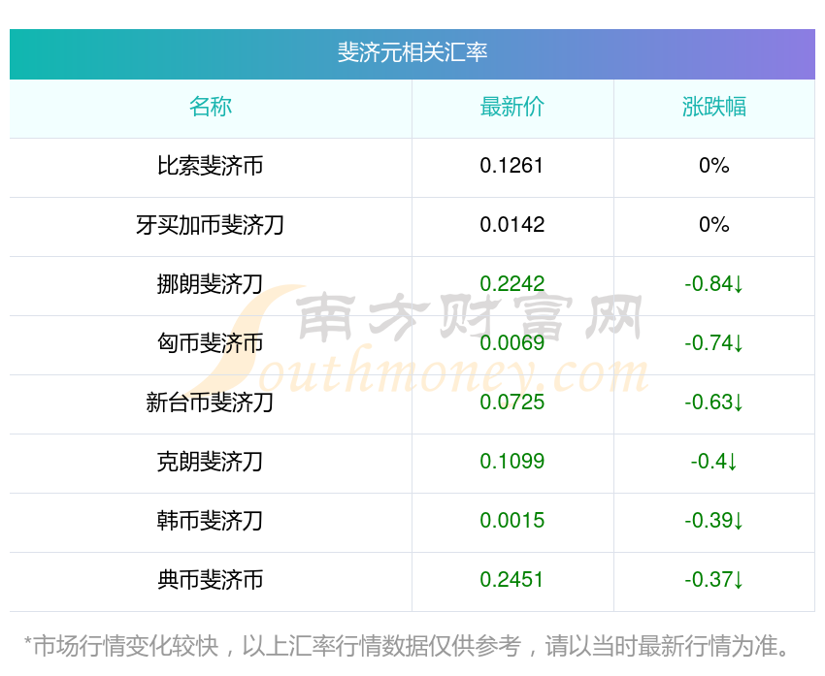Click the 最新价 column header
This screenshot has height=676, width=825.
point(512,107)
